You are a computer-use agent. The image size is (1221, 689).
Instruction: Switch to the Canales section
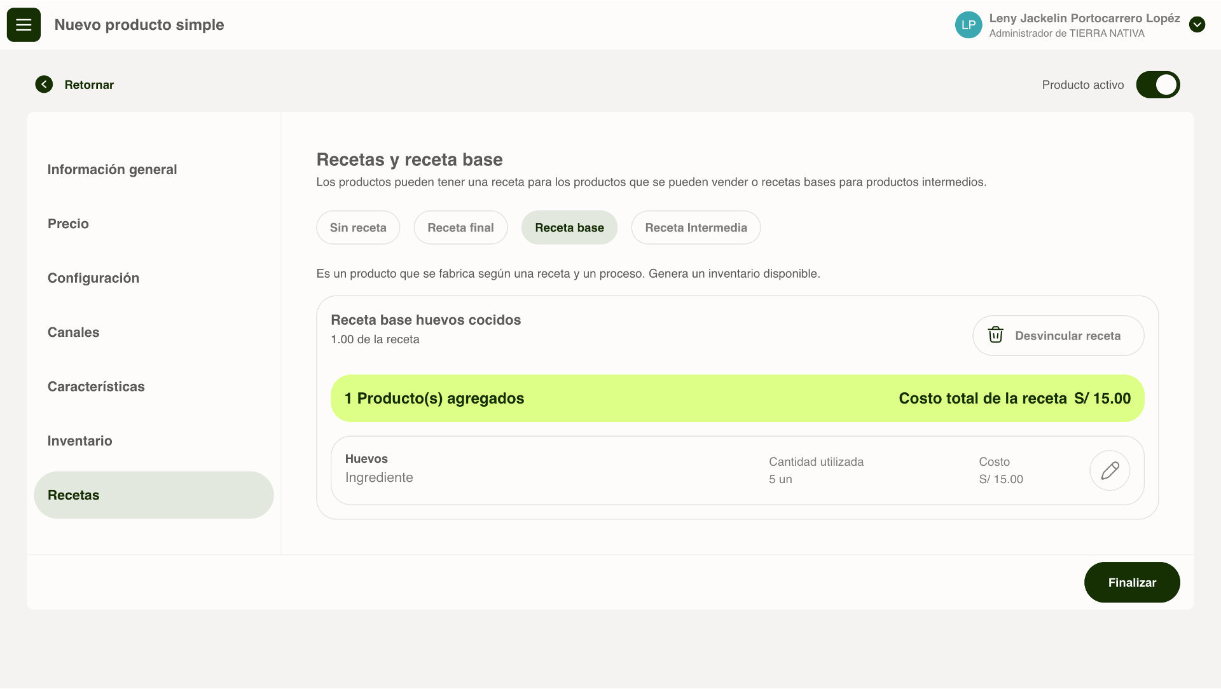tap(73, 332)
